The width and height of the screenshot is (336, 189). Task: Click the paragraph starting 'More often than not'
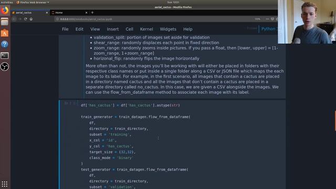[184, 79]
